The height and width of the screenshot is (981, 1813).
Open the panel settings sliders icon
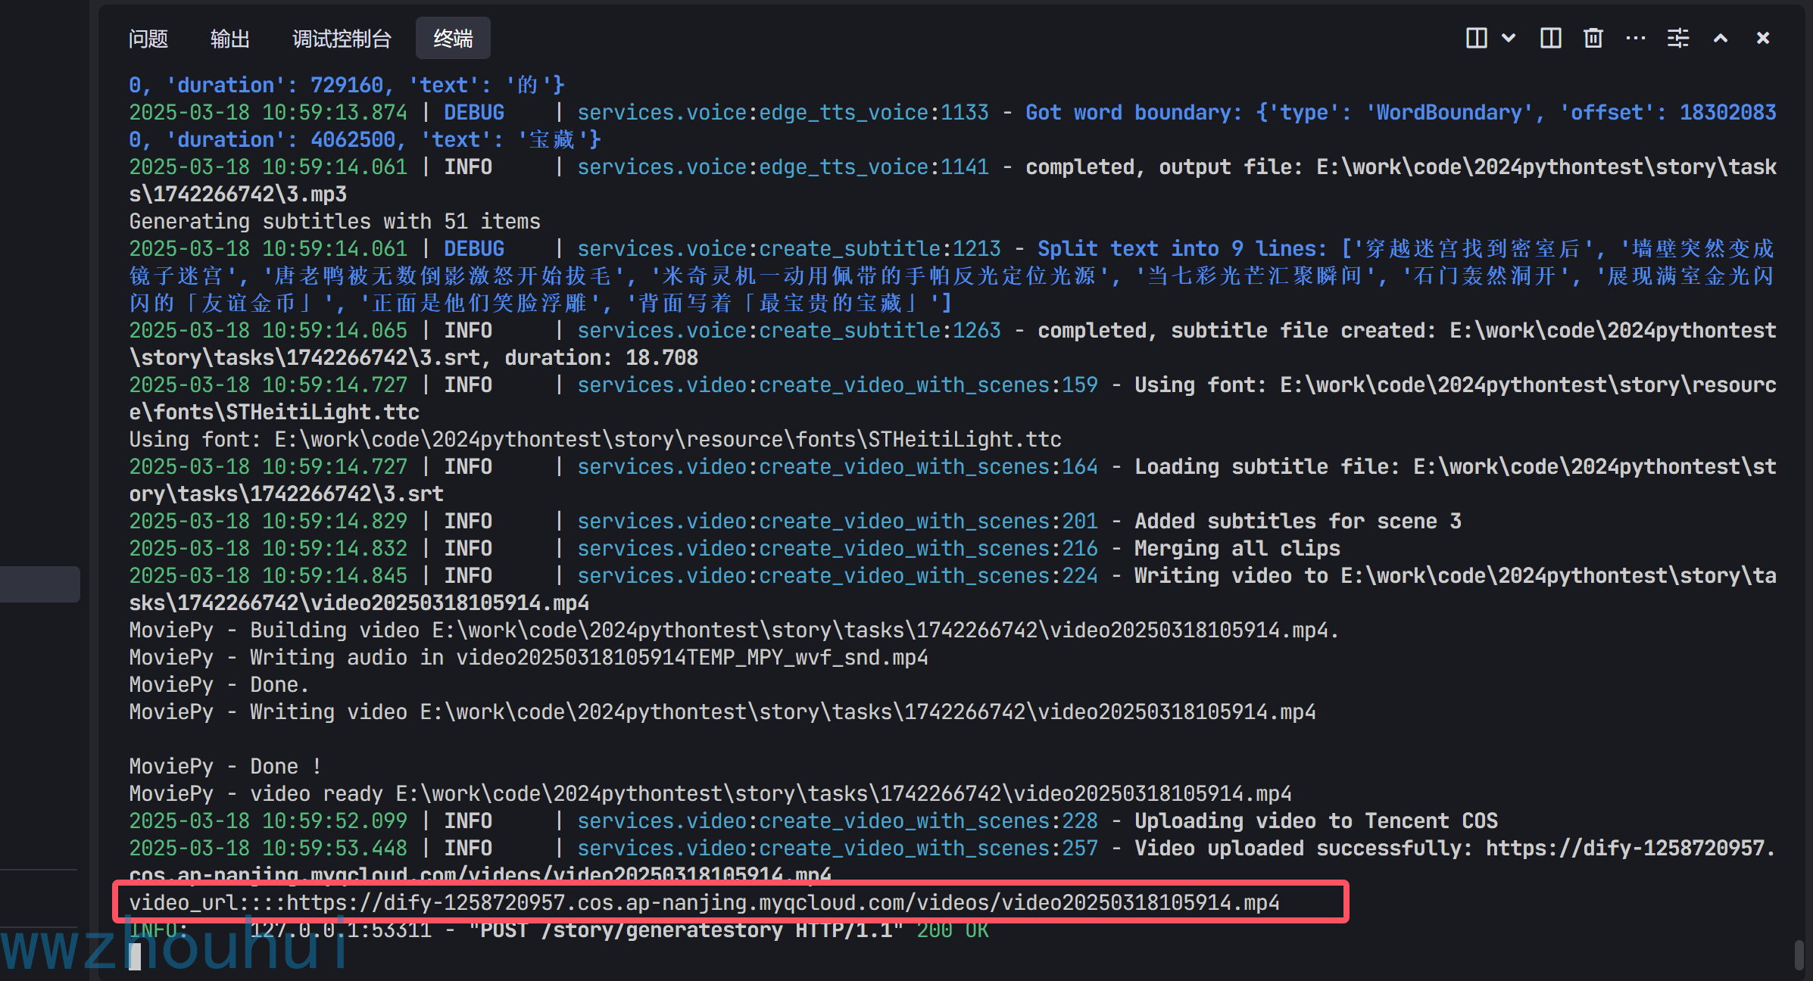tap(1678, 38)
